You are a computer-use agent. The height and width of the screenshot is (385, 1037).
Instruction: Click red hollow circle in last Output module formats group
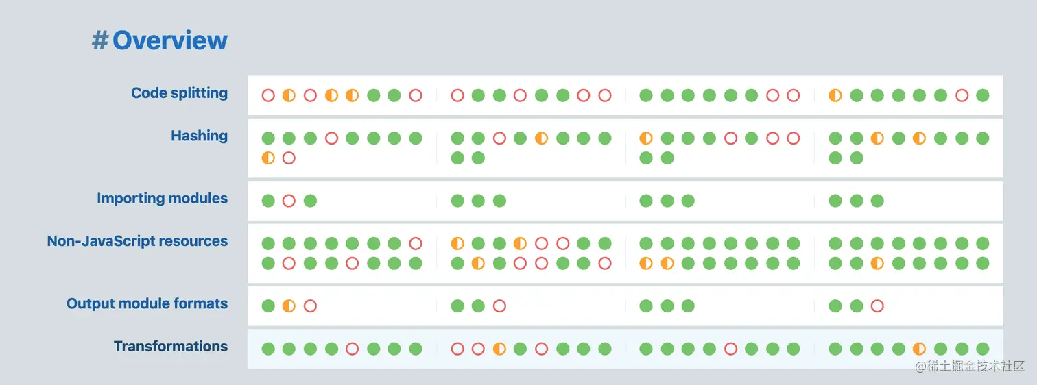point(877,306)
